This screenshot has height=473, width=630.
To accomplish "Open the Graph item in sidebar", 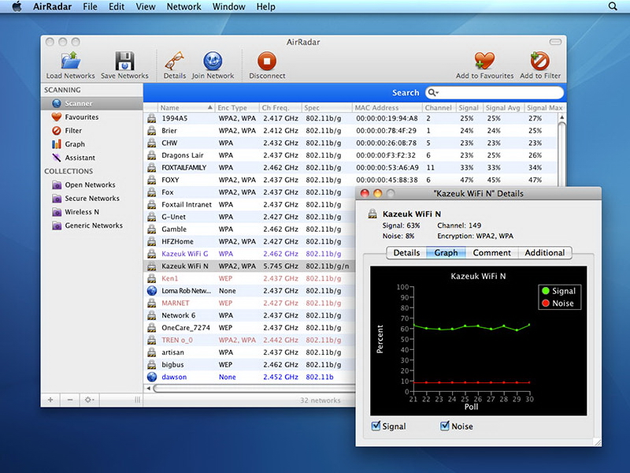I will (x=75, y=144).
